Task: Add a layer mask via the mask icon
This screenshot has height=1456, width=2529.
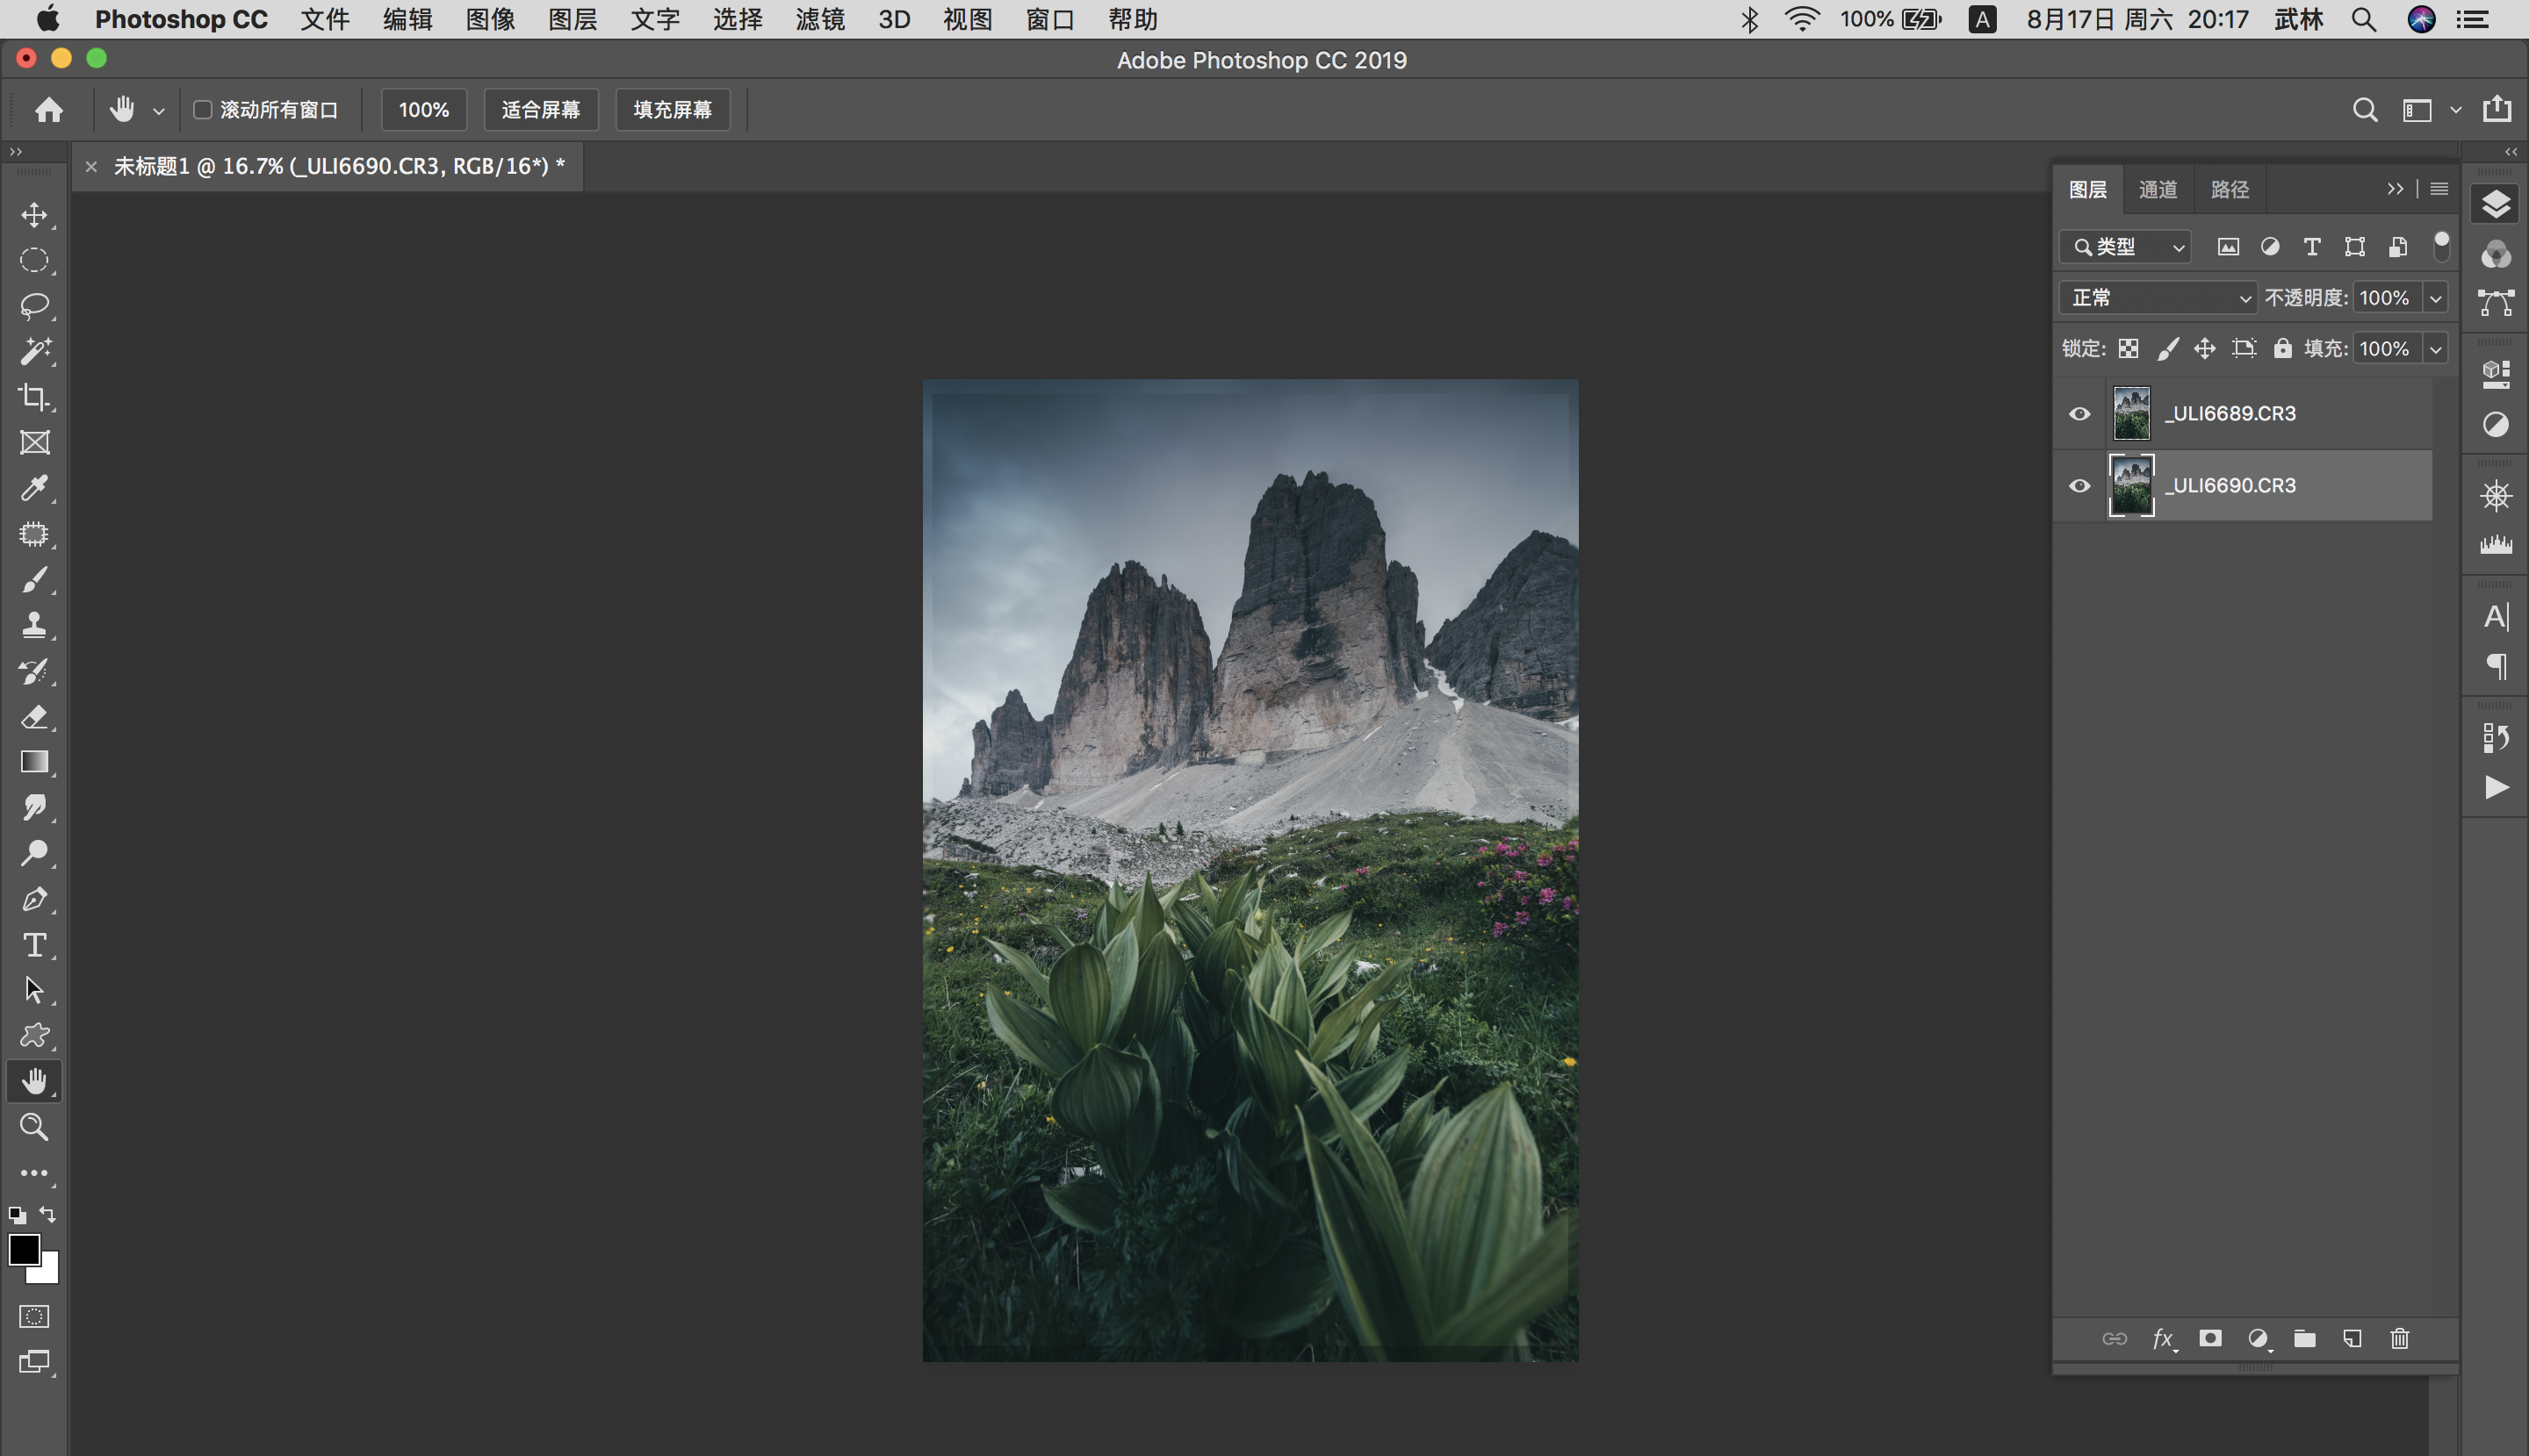Action: pyautogui.click(x=2210, y=1338)
